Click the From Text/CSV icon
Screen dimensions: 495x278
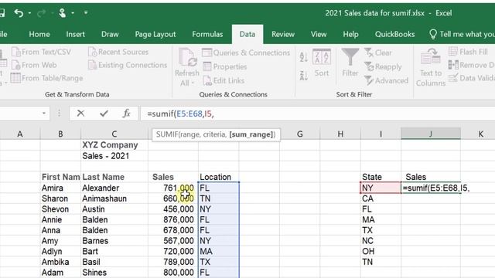click(15, 52)
